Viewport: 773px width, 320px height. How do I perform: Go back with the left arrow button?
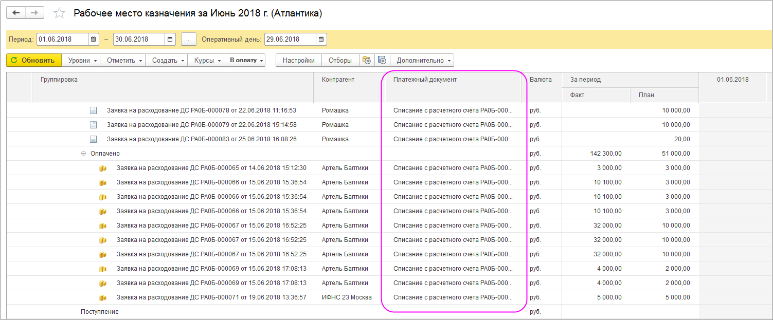16,13
